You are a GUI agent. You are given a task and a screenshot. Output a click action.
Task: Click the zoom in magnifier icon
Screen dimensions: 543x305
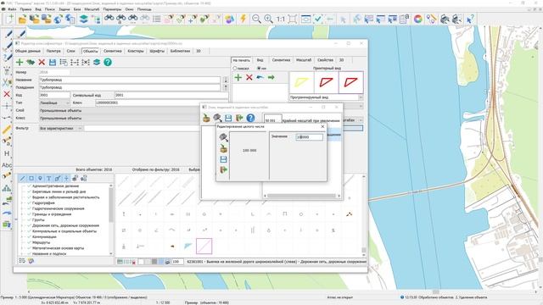tap(268, 19)
